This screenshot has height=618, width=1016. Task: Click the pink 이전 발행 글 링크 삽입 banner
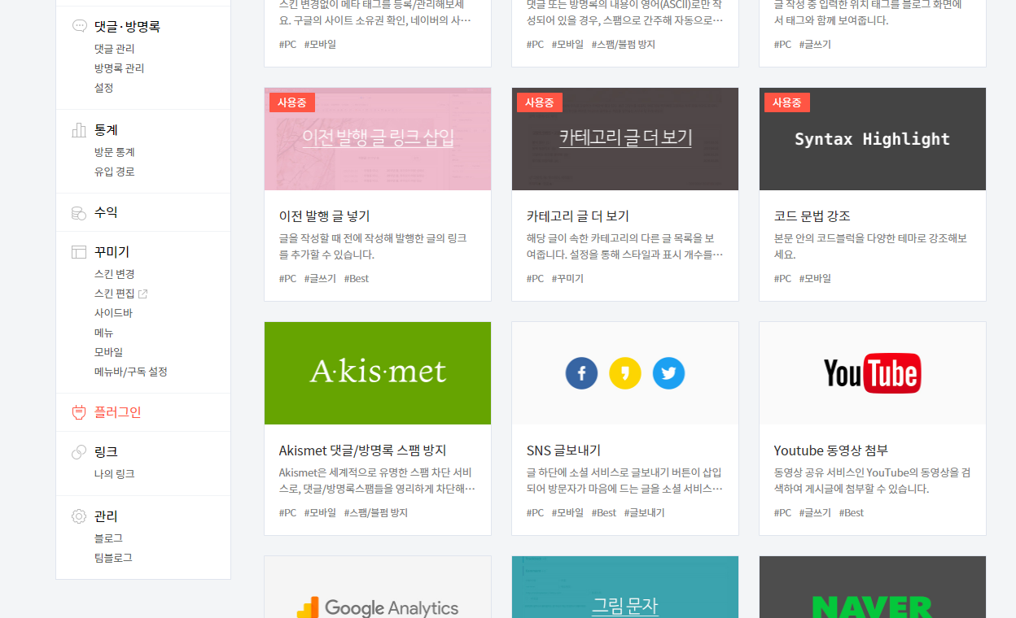(x=378, y=139)
